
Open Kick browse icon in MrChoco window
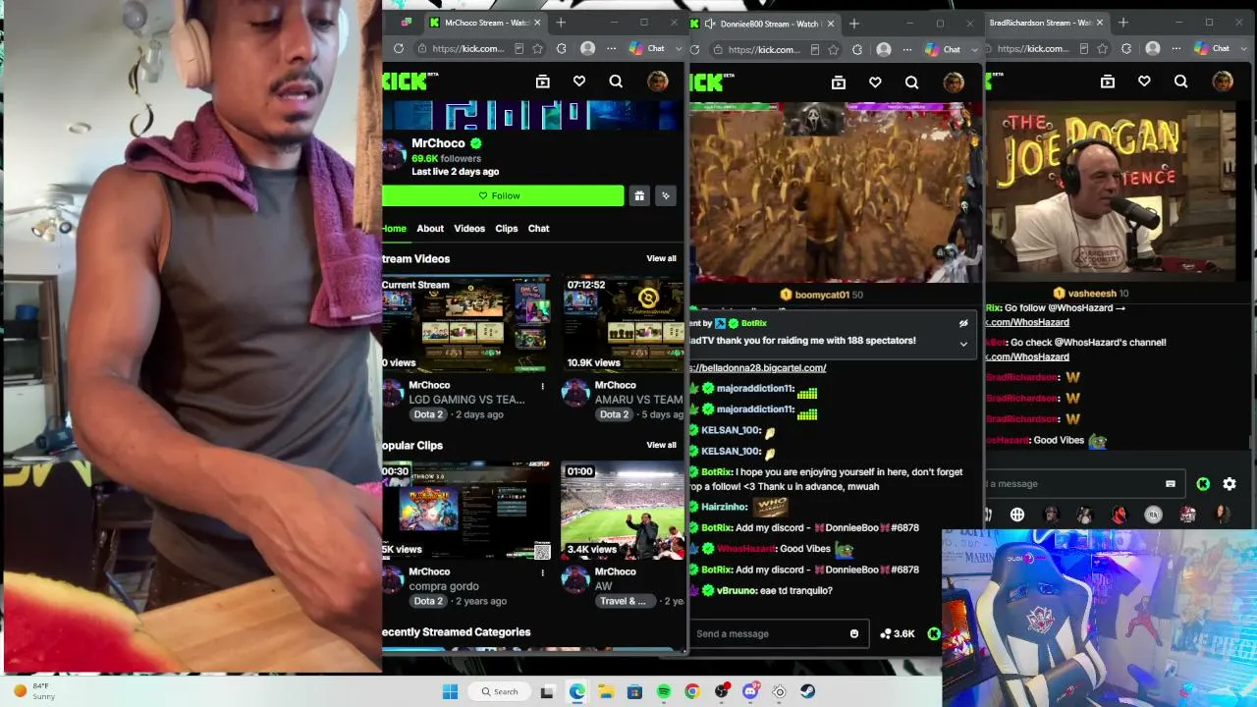542,82
